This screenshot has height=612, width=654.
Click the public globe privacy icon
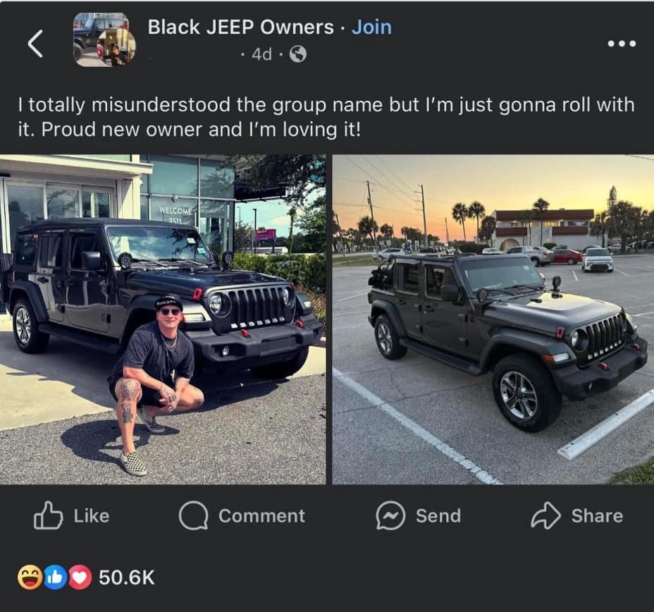click(298, 54)
